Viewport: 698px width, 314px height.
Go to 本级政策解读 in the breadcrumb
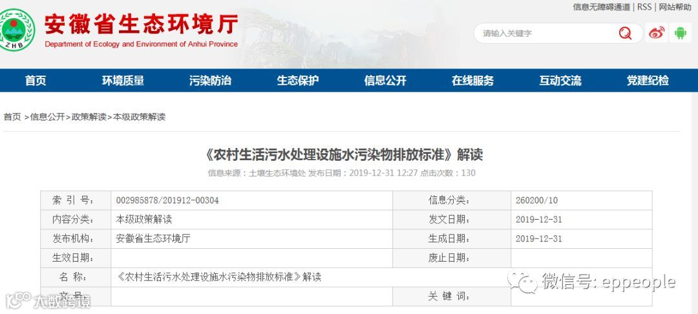tap(140, 117)
